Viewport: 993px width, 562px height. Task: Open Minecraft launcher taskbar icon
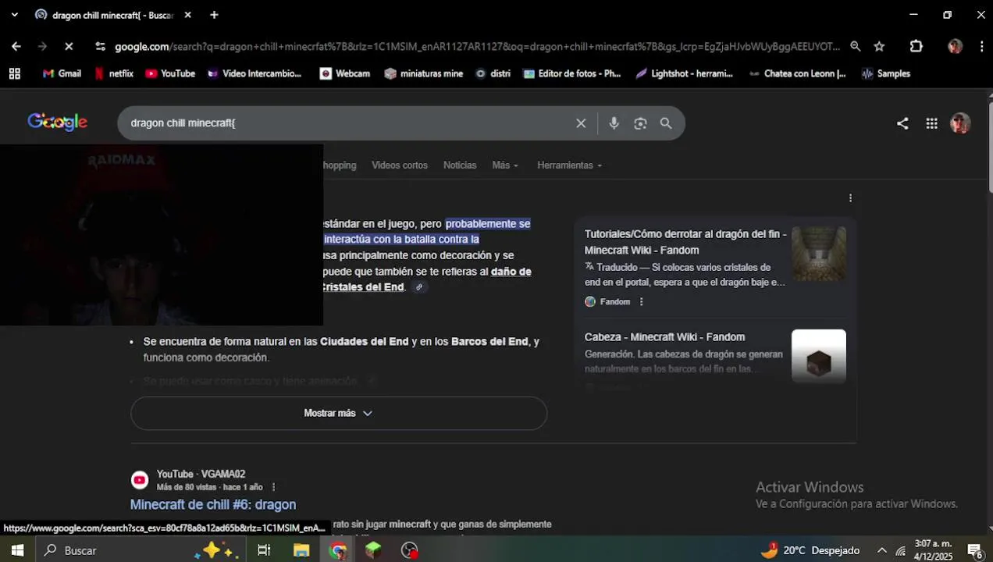tap(373, 550)
